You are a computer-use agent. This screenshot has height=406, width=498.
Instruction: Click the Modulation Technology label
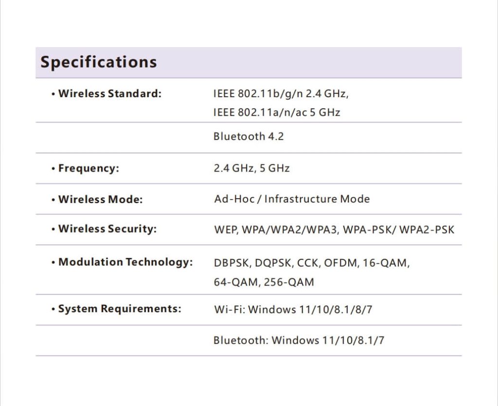click(125, 262)
